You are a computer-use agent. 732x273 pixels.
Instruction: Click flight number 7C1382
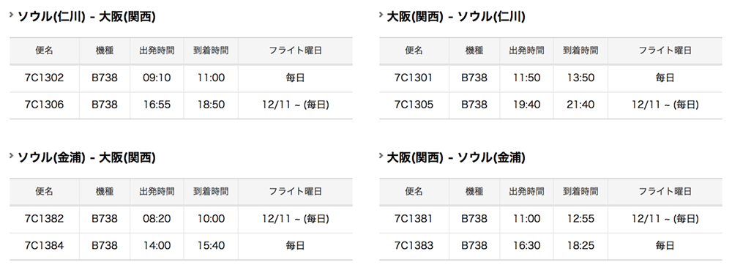(x=44, y=218)
